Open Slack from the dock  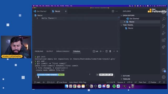coord(108,86)
